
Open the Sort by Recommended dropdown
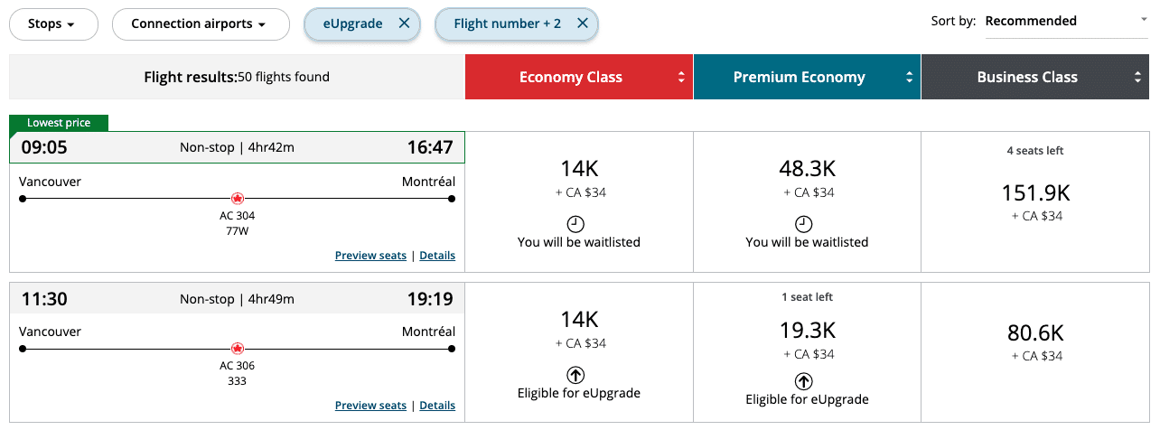pyautogui.click(x=1066, y=22)
